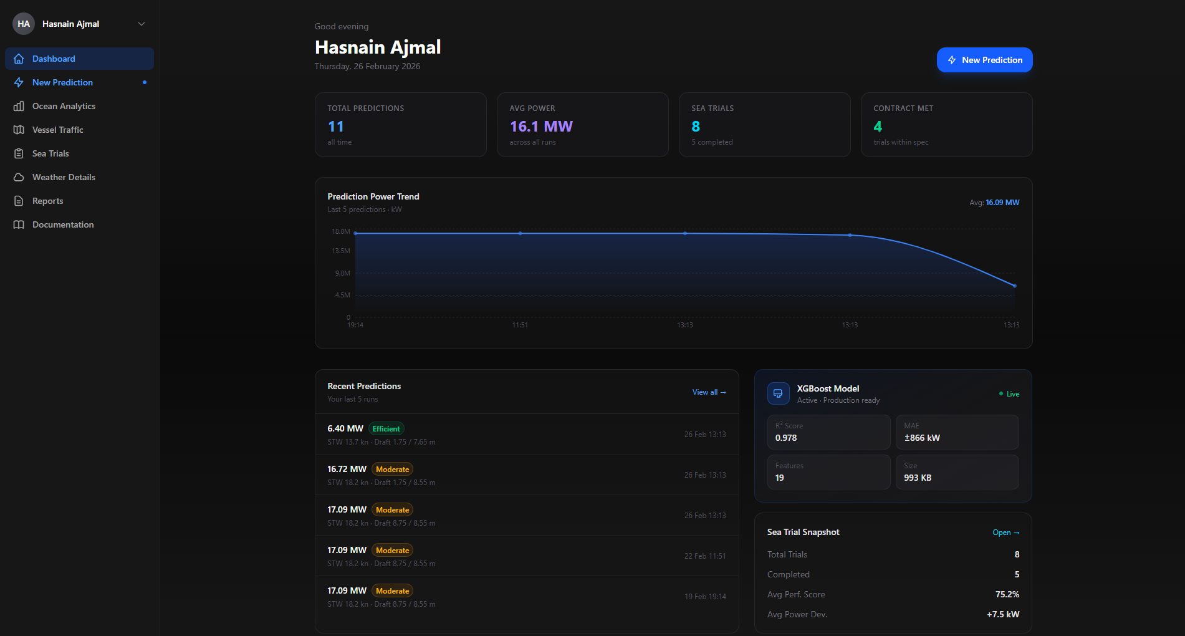1185x636 pixels.
Task: Select Weather Details from the sidebar menu
Action: pos(63,176)
